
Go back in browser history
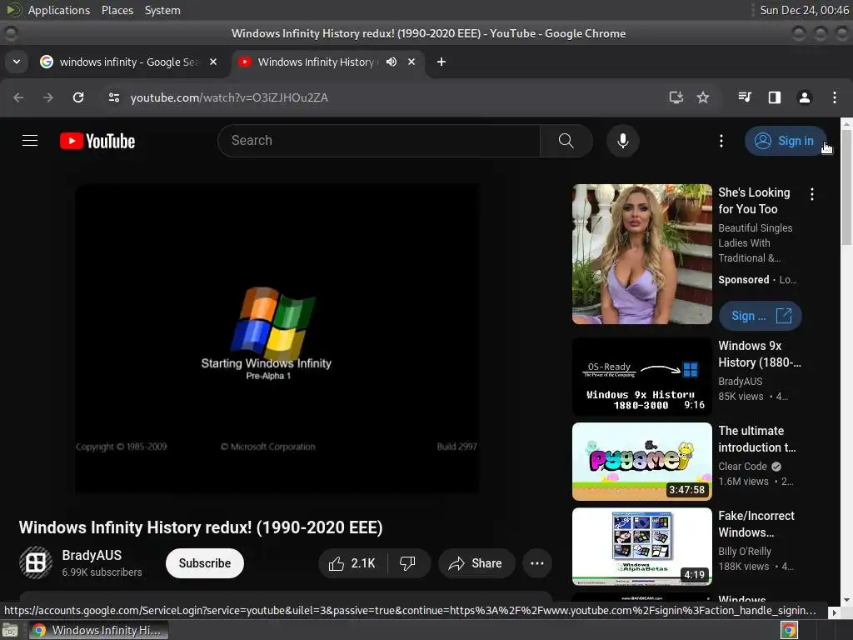pyautogui.click(x=18, y=97)
